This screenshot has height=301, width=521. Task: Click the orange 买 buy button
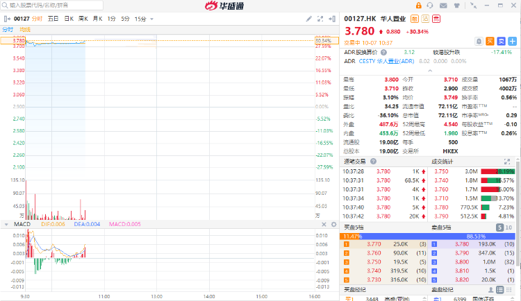click(490, 41)
